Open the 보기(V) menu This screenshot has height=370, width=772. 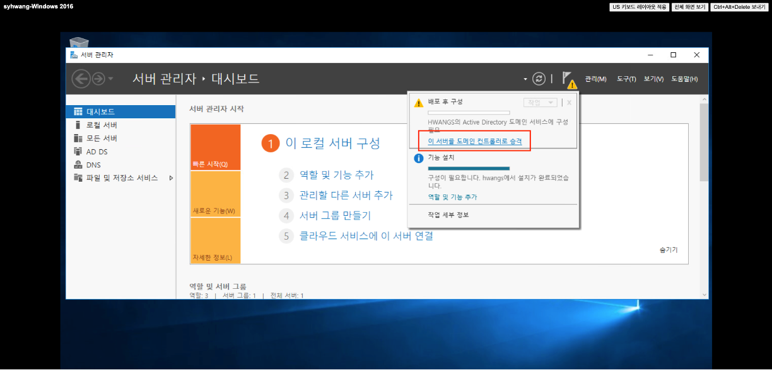click(653, 79)
